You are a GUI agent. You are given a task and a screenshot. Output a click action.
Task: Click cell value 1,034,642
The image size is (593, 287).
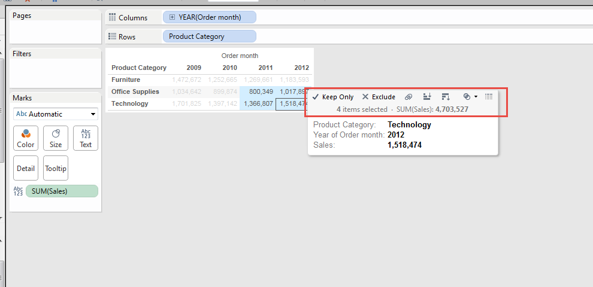[186, 91]
